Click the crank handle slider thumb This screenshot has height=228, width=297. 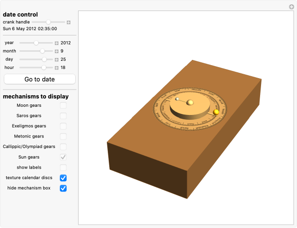(48, 22)
